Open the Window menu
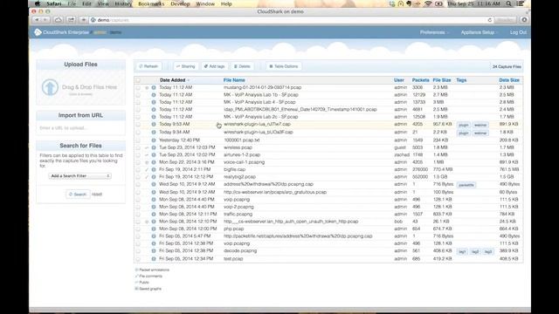 tap(205, 3)
